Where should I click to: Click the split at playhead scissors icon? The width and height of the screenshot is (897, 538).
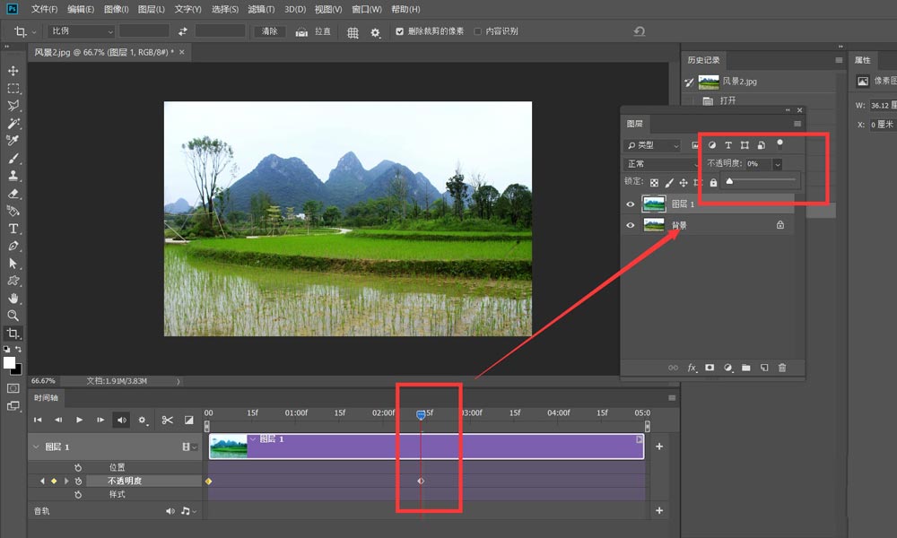click(167, 421)
